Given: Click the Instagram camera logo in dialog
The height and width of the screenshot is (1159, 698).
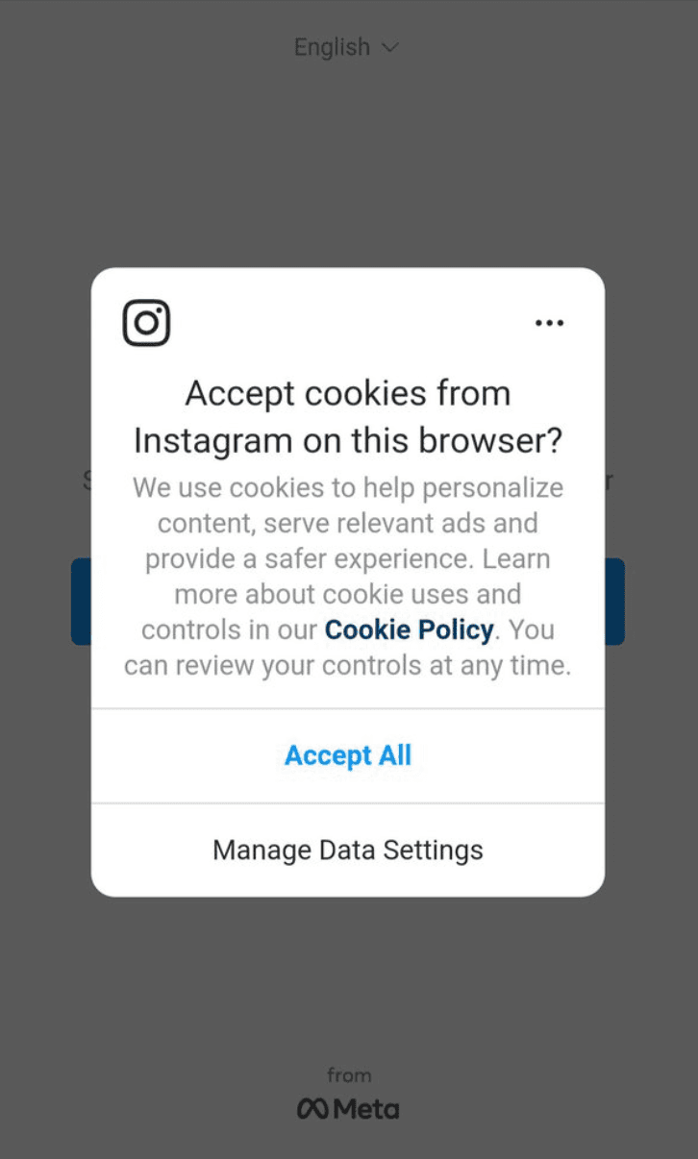Looking at the screenshot, I should [x=146, y=323].
